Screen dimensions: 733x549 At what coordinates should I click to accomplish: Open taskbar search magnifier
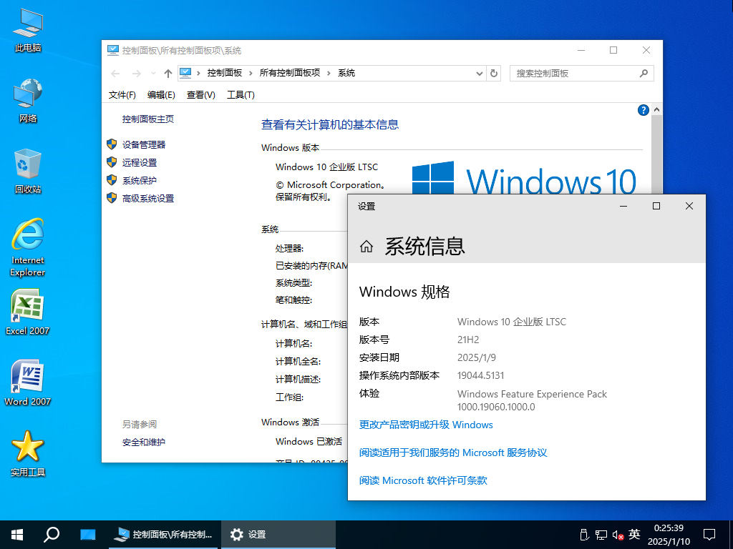52,535
